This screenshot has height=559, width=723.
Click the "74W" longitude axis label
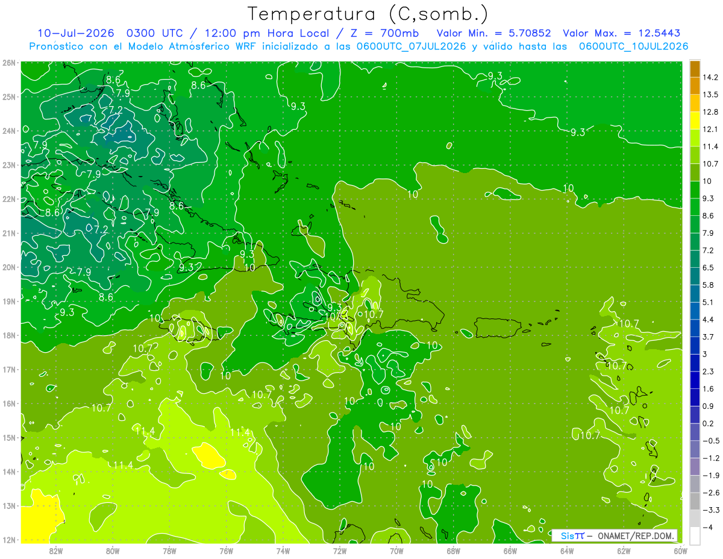(x=283, y=551)
